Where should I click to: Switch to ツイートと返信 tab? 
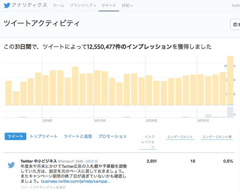[x=78, y=136]
